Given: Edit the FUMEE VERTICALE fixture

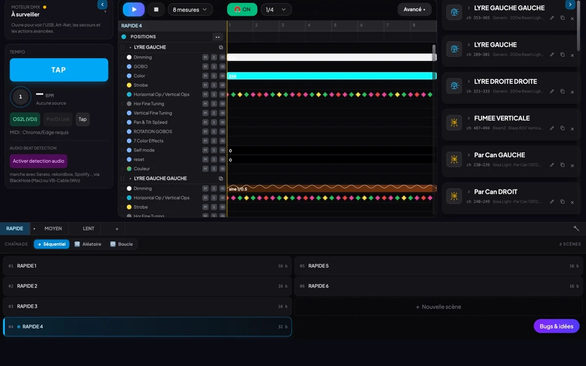Looking at the screenshot, I should pos(552,128).
